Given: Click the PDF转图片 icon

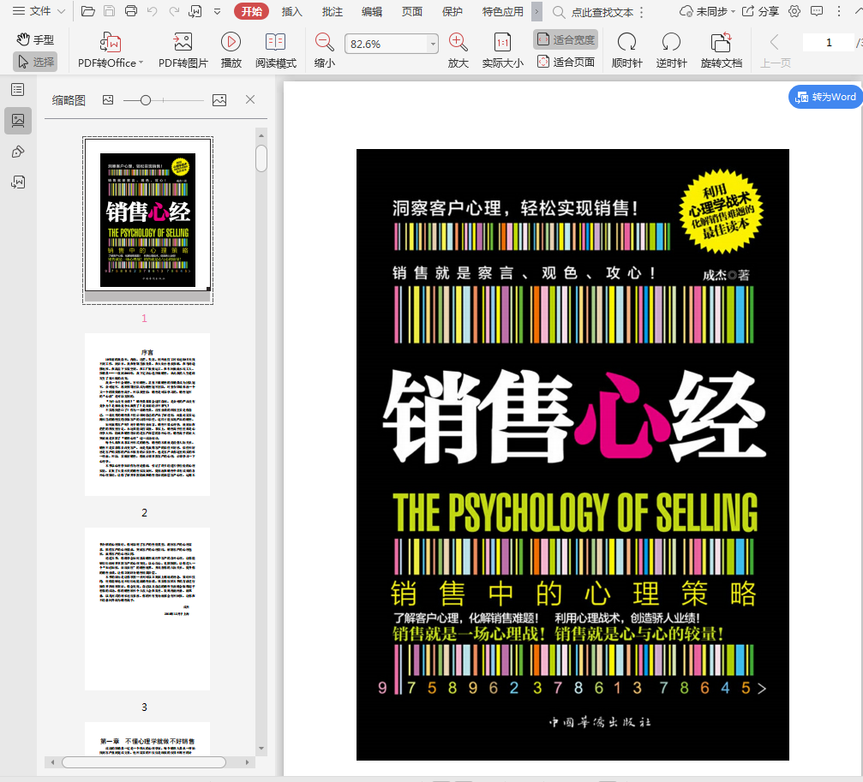Looking at the screenshot, I should (x=183, y=42).
